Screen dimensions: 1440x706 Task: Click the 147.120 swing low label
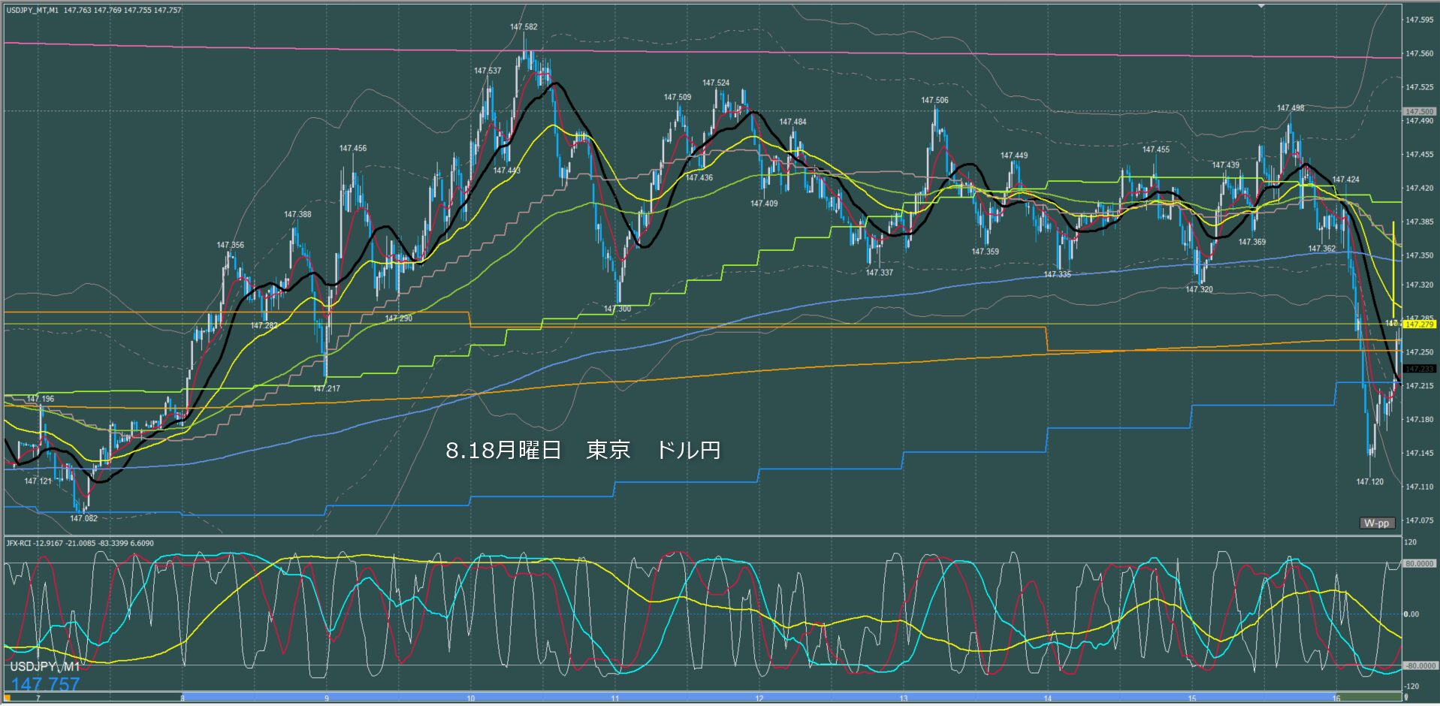pos(1369,481)
